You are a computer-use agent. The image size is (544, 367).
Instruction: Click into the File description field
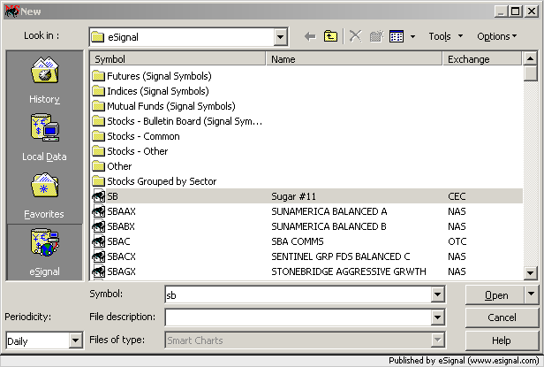coord(298,317)
